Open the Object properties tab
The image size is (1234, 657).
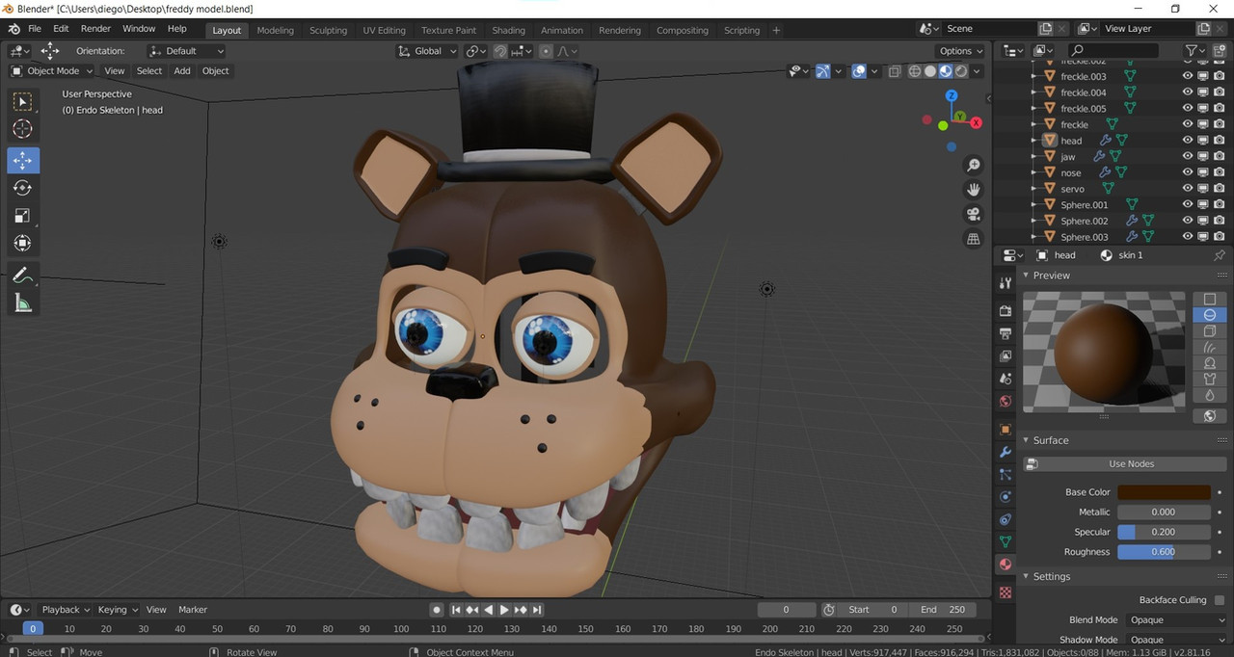pos(1006,430)
